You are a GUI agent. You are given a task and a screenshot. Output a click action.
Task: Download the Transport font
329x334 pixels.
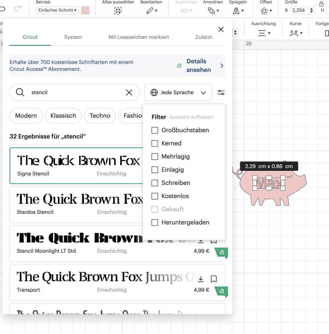[x=201, y=279]
